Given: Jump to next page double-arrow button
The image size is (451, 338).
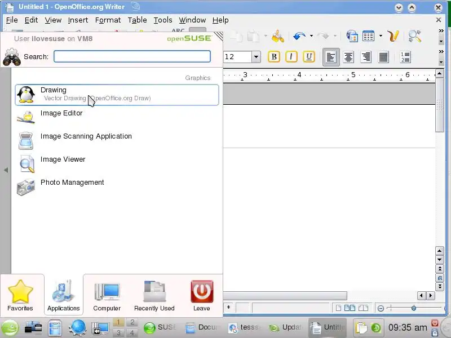Looking at the screenshot, I should (x=440, y=287).
